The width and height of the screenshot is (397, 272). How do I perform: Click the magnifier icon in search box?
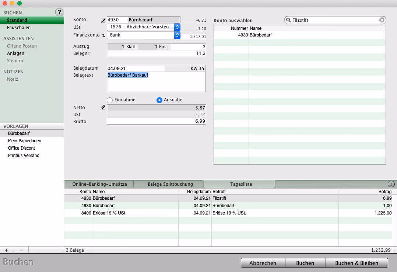pos(288,20)
